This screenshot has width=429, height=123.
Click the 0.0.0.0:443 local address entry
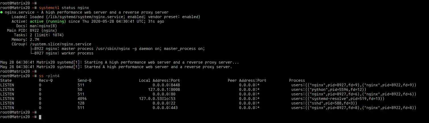point(165,108)
